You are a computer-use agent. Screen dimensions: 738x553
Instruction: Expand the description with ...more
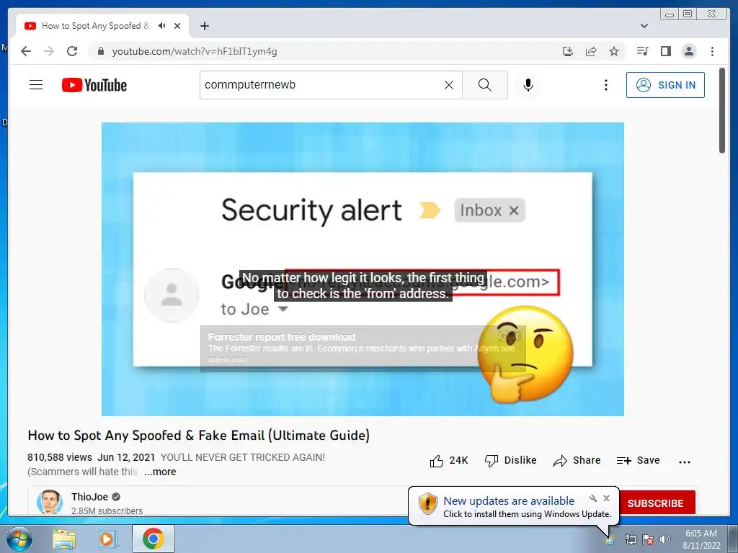point(160,472)
